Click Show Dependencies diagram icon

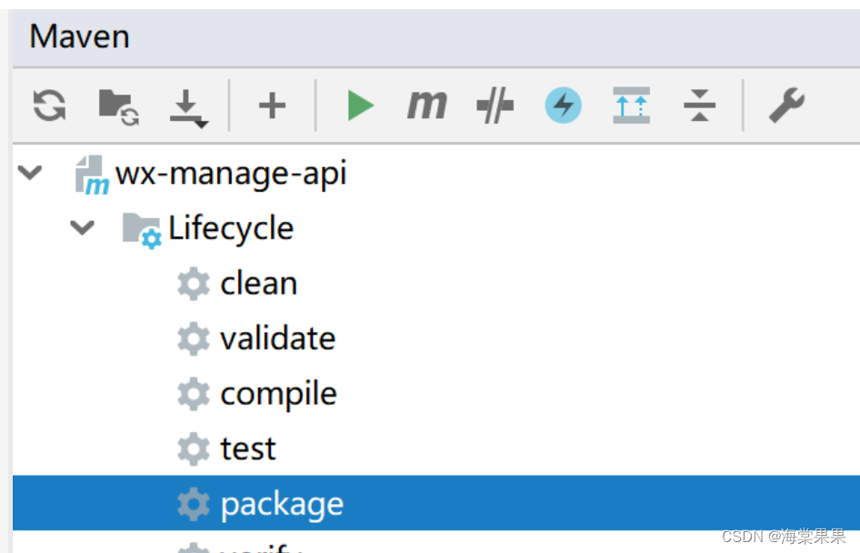(631, 105)
